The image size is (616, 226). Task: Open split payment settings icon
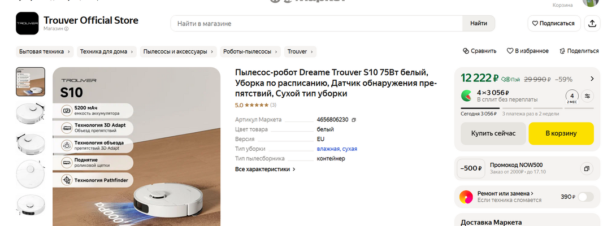[588, 96]
